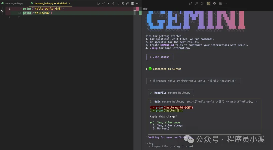The width and height of the screenshot is (273, 150).
Task: Accept the diff change with checkmark icon
Action: [103, 4]
